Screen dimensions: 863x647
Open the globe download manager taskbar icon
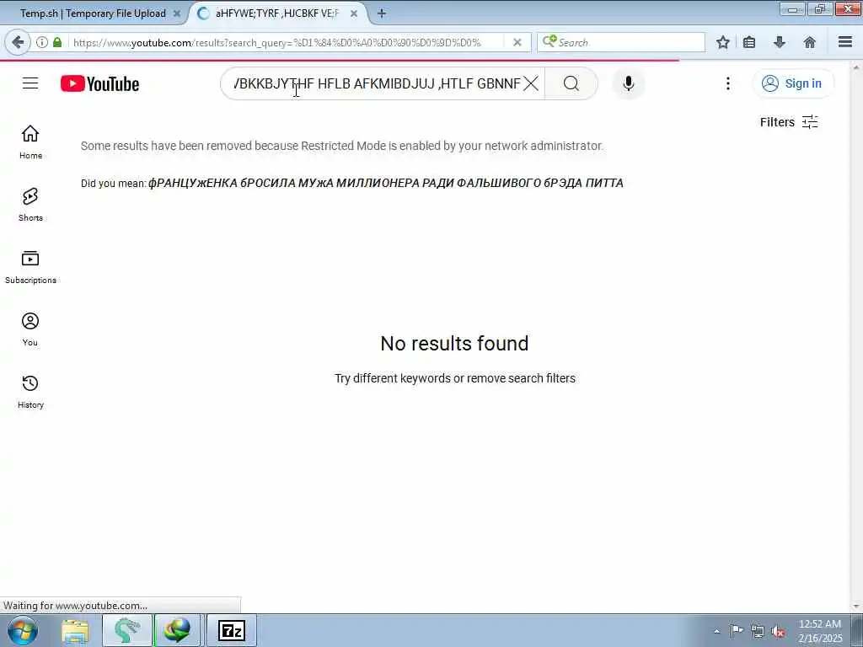click(x=177, y=630)
